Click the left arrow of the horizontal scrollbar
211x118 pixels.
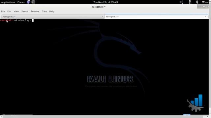[x=1, y=117]
